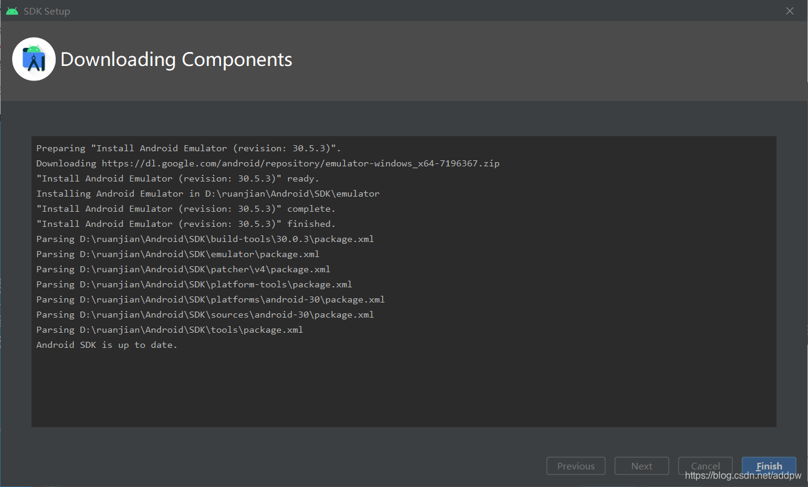Click the dl.google.com emulator download URL line

click(268, 163)
